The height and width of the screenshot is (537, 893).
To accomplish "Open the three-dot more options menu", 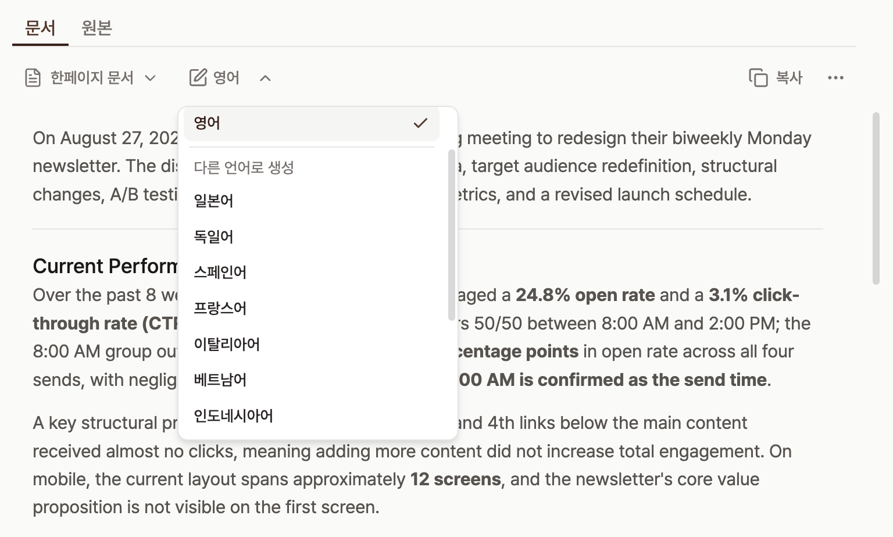I will coord(835,78).
